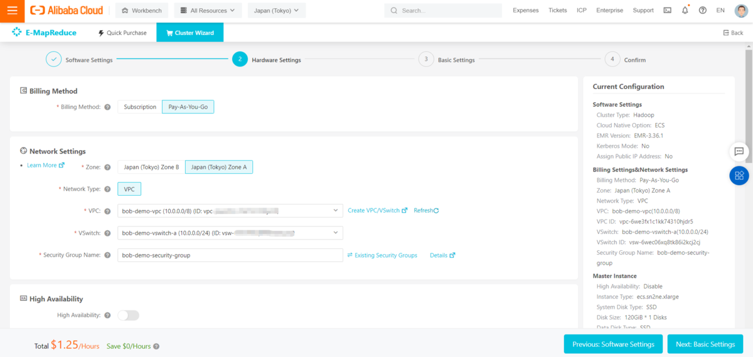Click the help icon next to Billing Method
This screenshot has width=753, height=357.
(x=107, y=107)
